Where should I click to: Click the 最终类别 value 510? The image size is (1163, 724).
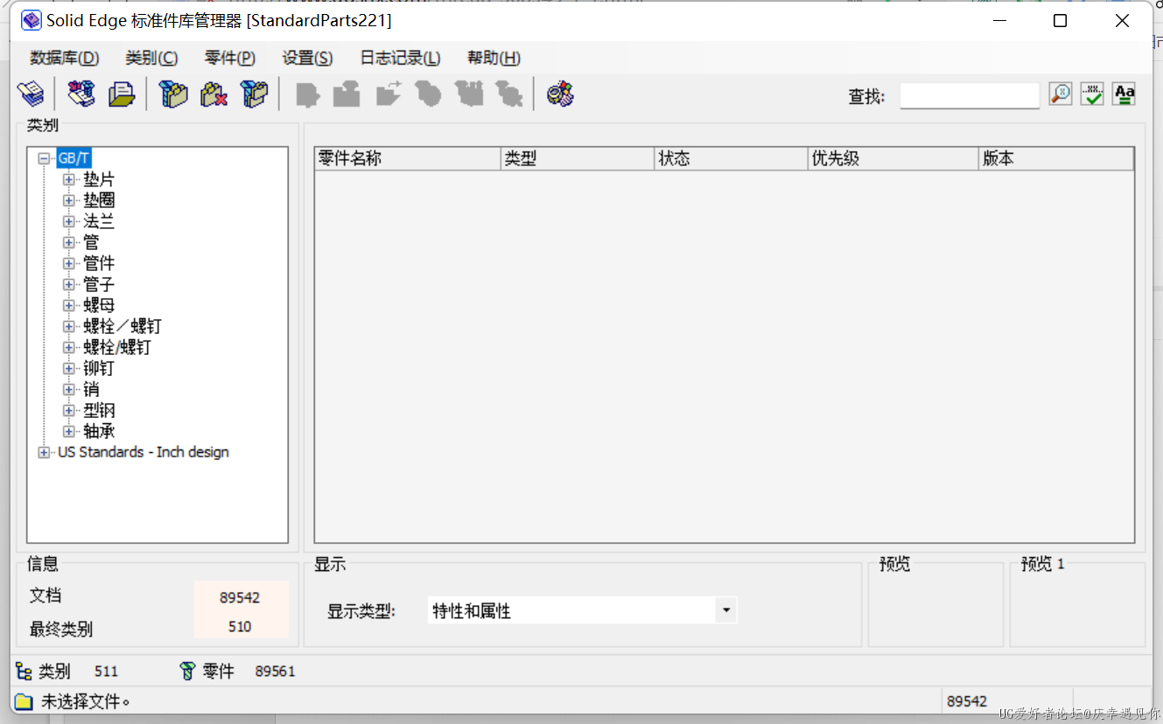[x=241, y=627]
